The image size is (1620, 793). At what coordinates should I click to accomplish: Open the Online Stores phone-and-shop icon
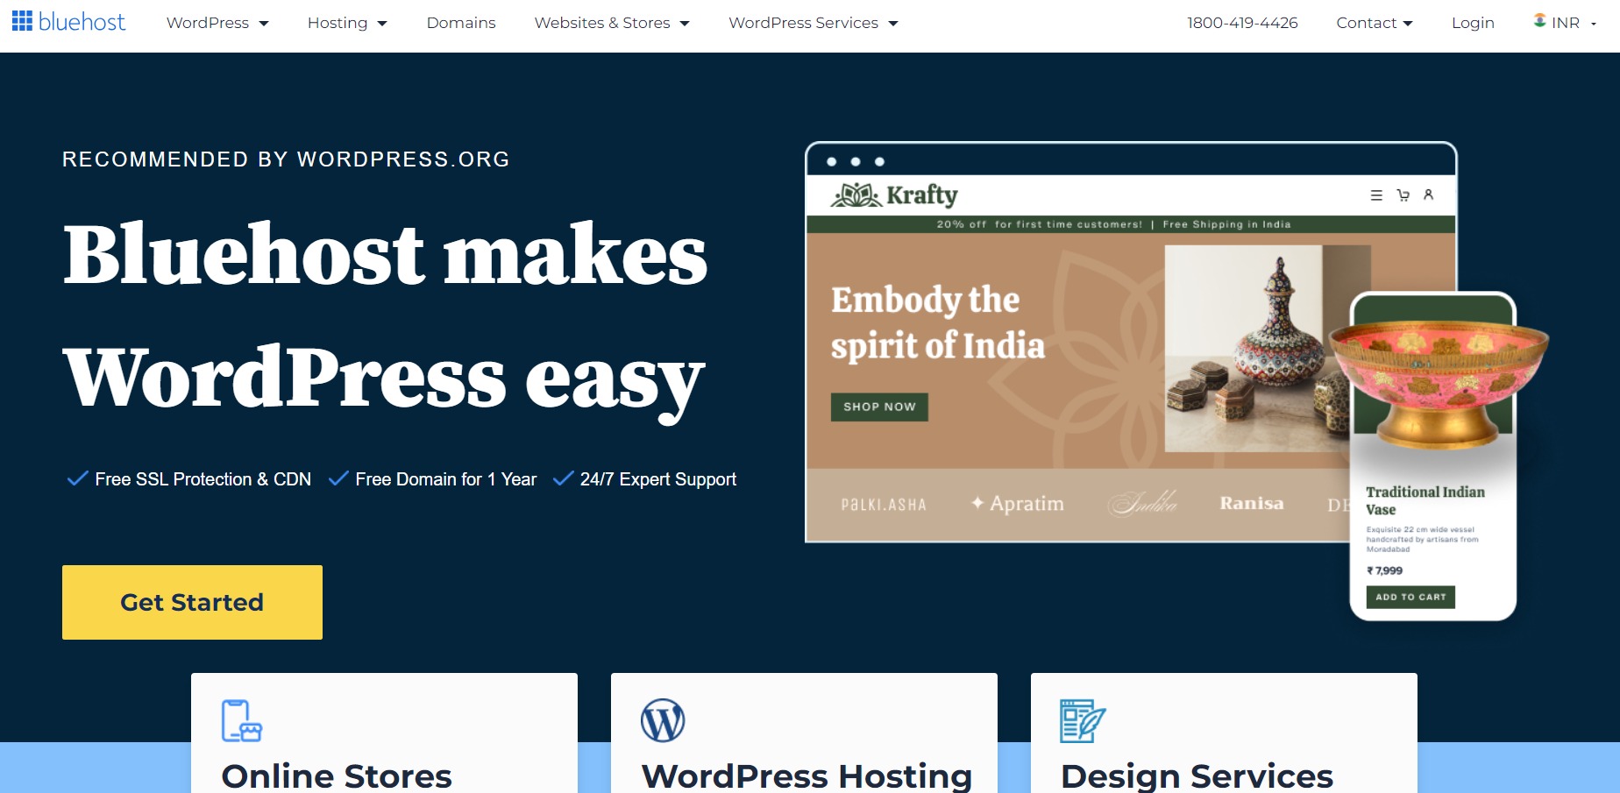point(242,721)
